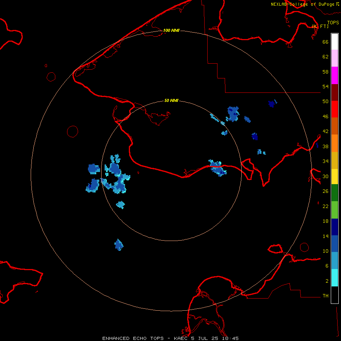341x341 pixels.
Task: Click the 100 NMI range ring label
Action: click(171, 30)
